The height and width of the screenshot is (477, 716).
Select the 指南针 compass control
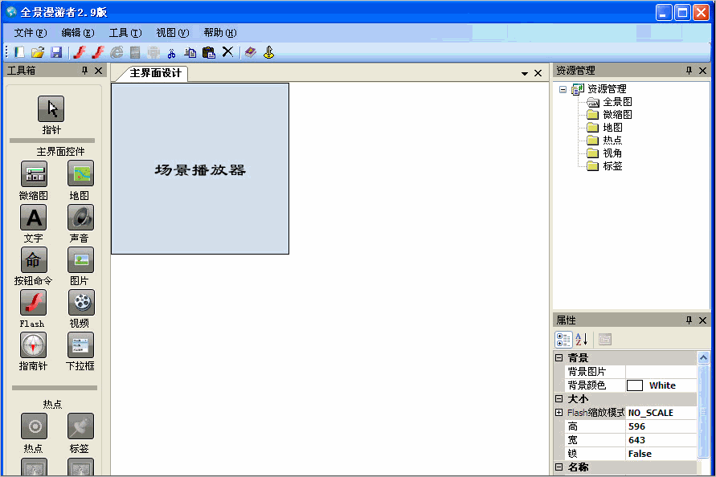pos(33,345)
